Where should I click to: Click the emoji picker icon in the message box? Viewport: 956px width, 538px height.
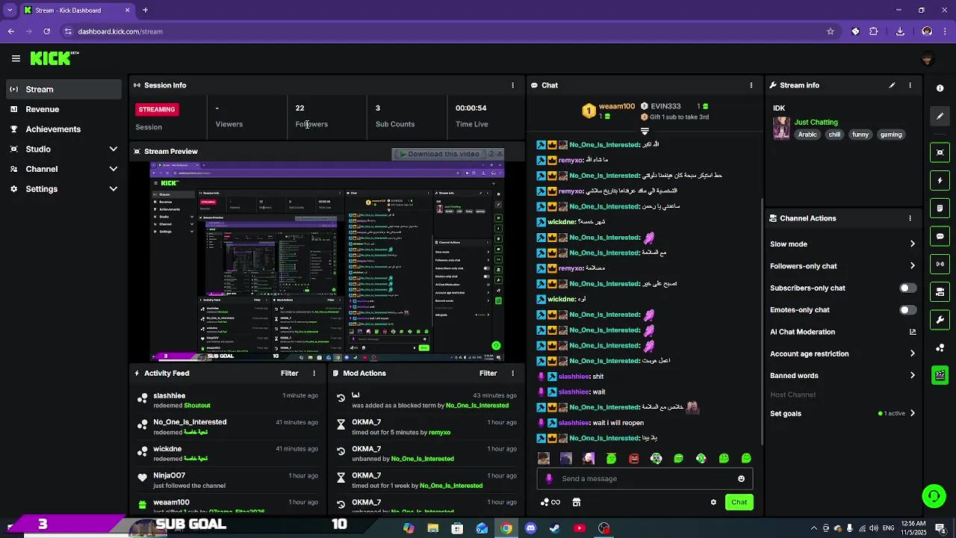coord(741,479)
